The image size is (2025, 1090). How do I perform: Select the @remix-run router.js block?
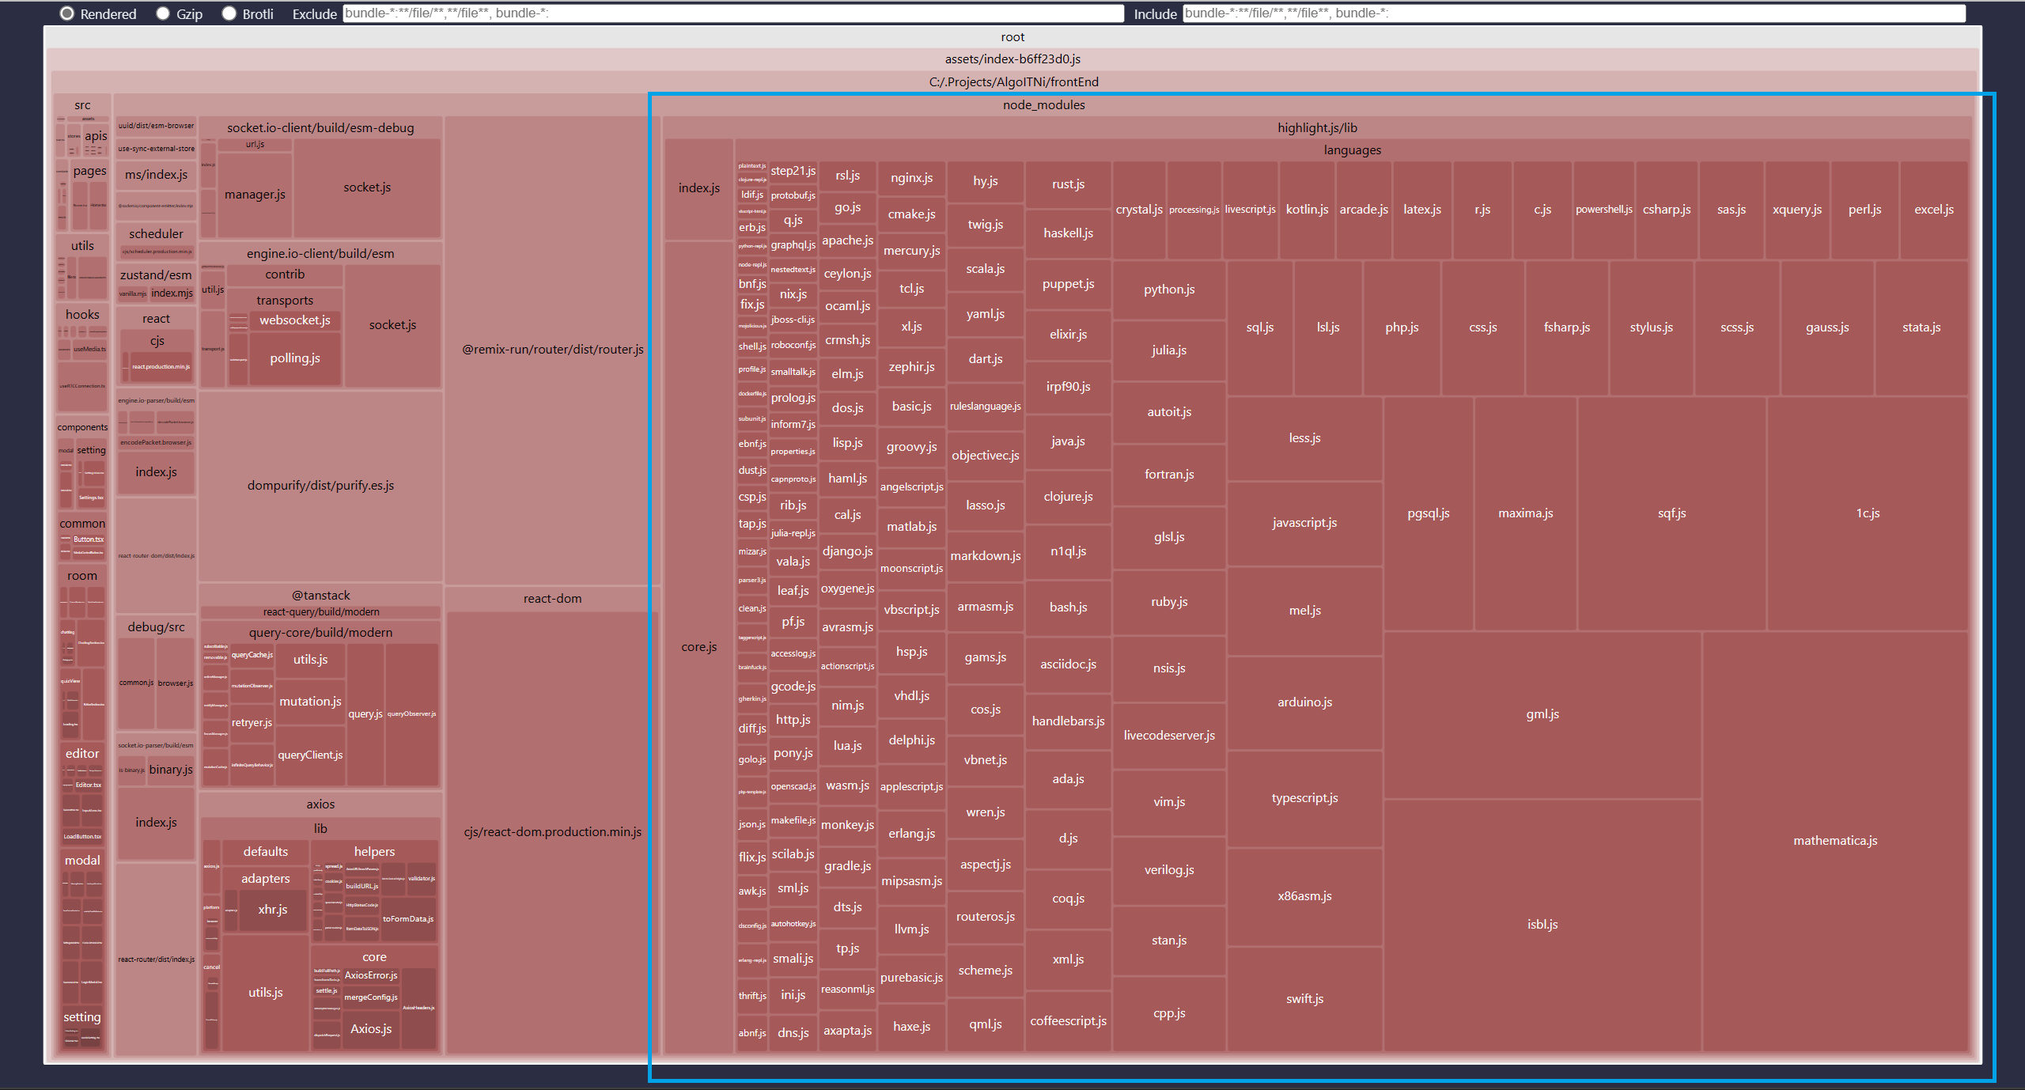[552, 349]
